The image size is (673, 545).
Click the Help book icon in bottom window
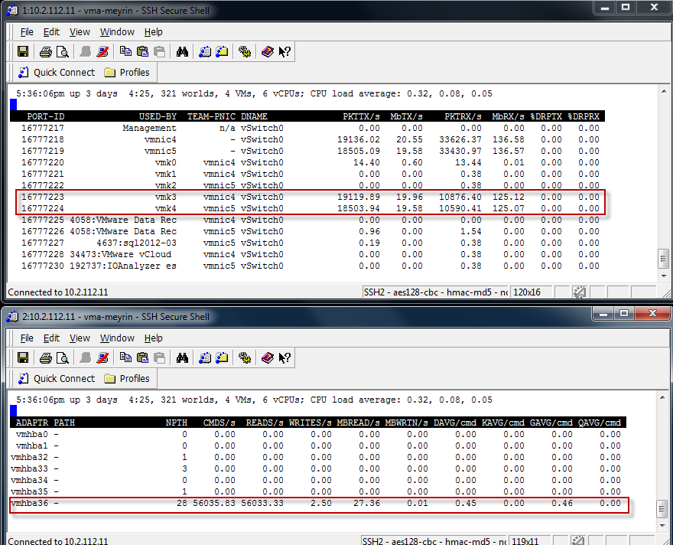pyautogui.click(x=268, y=357)
